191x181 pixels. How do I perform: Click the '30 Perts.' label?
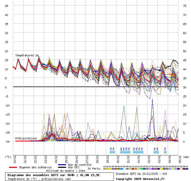(94, 169)
